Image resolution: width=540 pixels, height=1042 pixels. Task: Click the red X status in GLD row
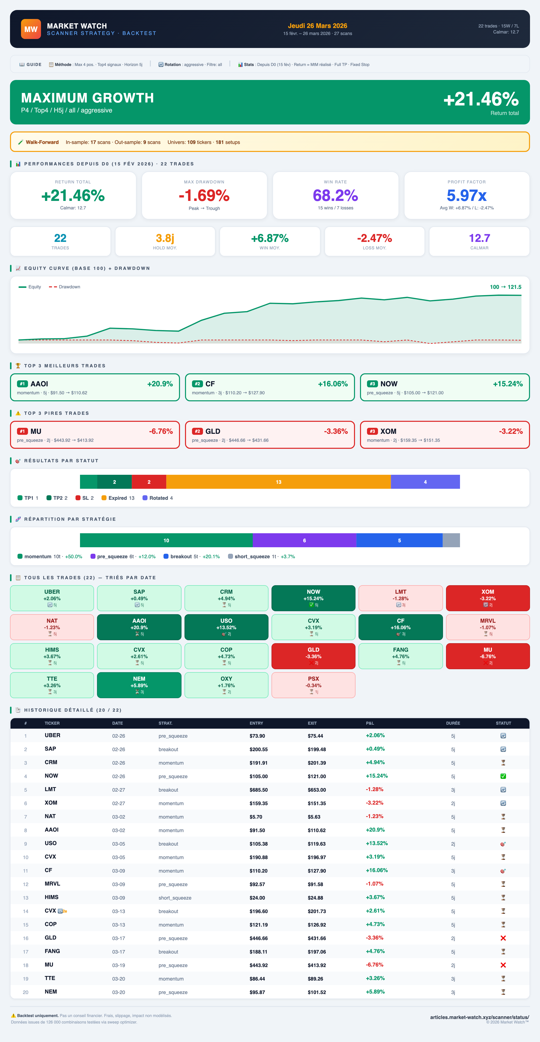pyautogui.click(x=503, y=938)
